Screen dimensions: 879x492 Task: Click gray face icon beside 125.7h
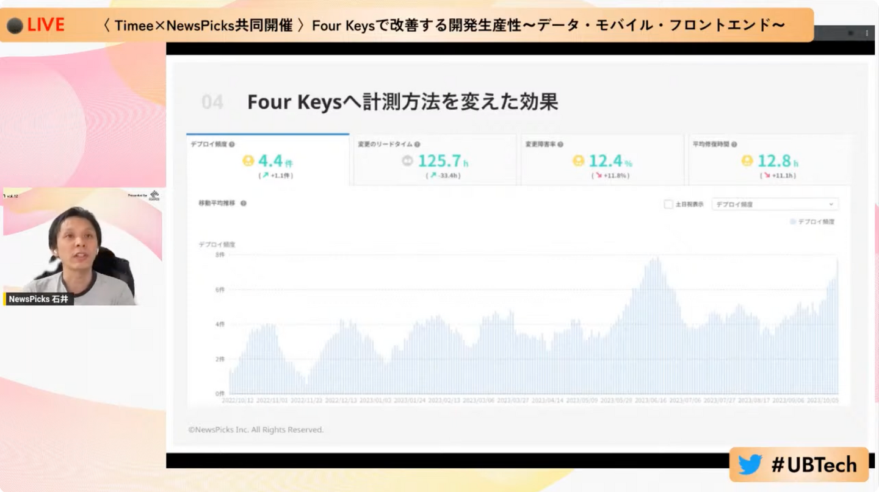[x=407, y=161]
